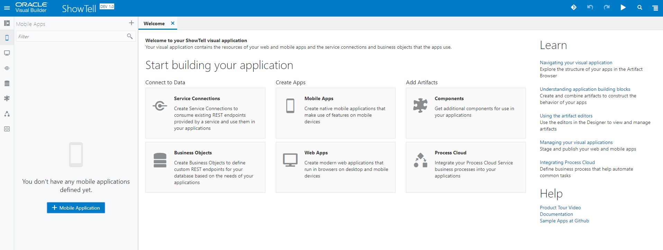663x250 pixels.
Task: Open Using the artifact editors link
Action: (566, 116)
